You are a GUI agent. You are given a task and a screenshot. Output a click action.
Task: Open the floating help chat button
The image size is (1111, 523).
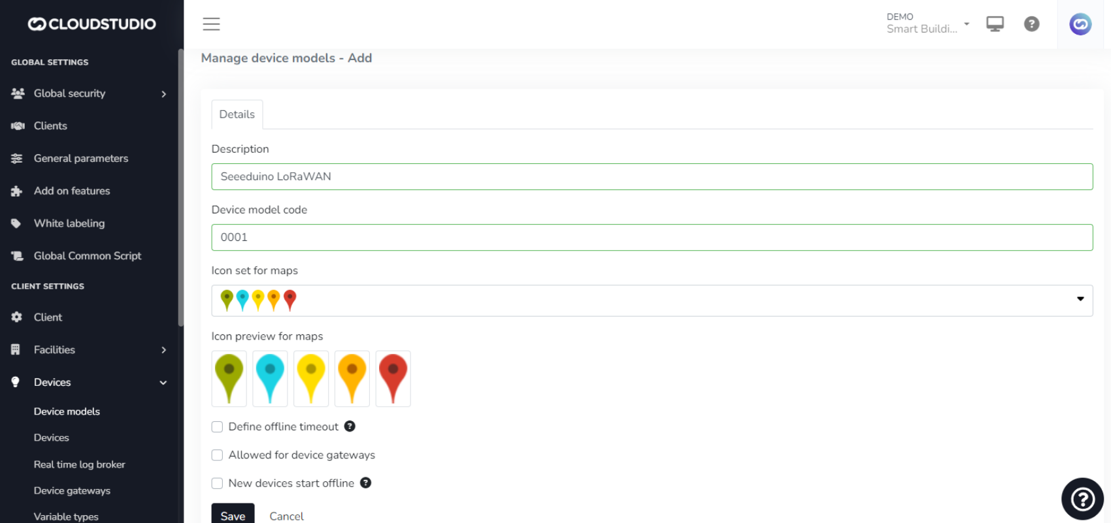[1082, 499]
